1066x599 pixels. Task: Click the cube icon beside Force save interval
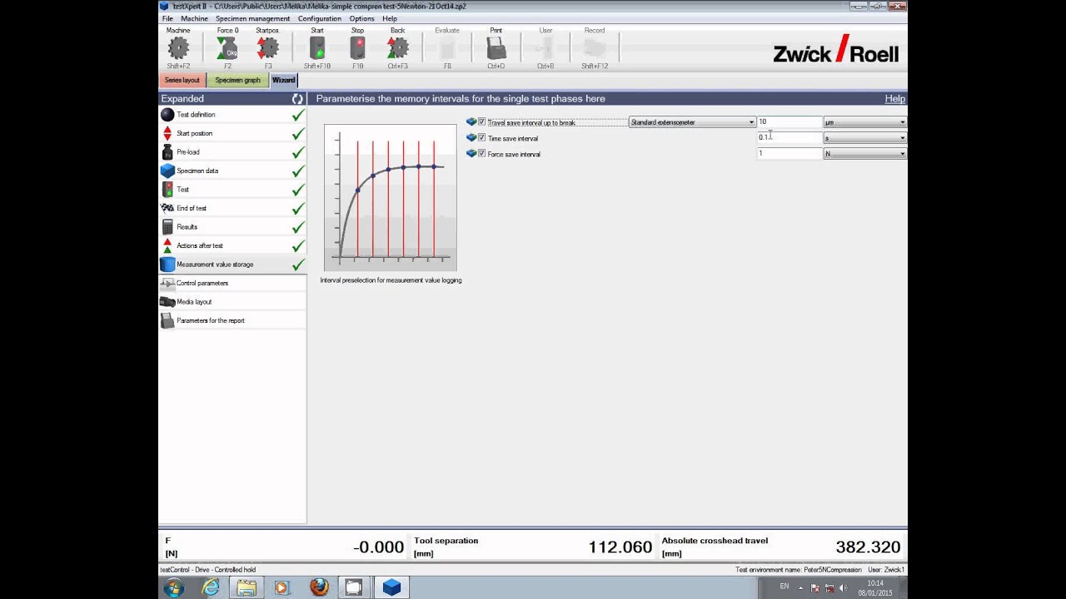(x=471, y=154)
